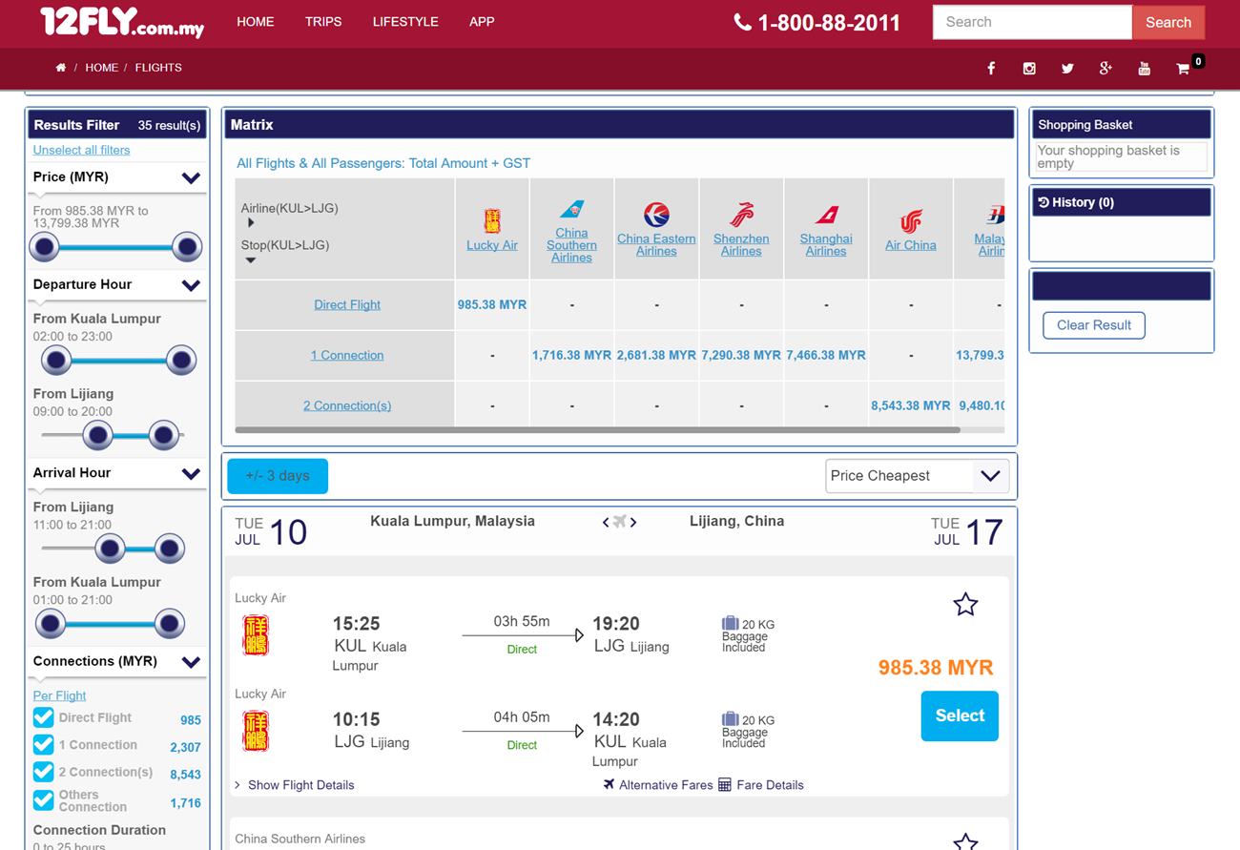Open the Facebook social icon
The image size is (1240, 850).
tap(991, 68)
